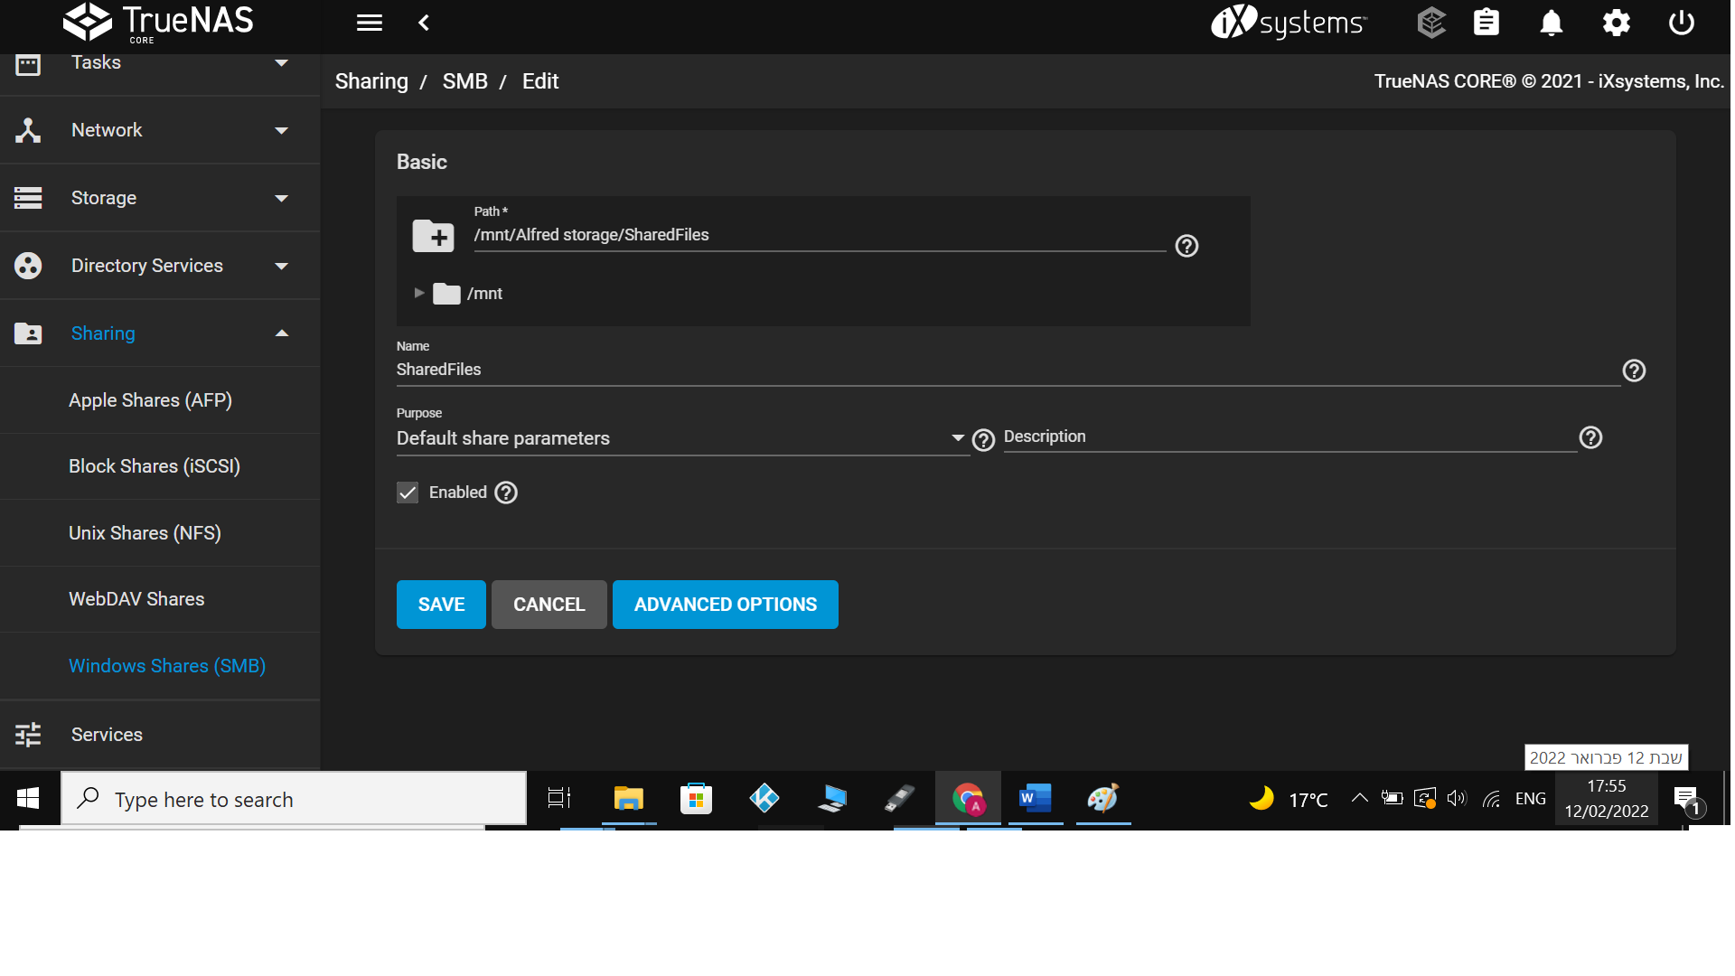
Task: Open network Wi-Fi tray icon
Action: click(x=1492, y=799)
